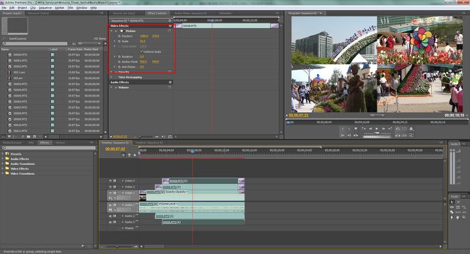Open Program monitor zoom level dropdown
This screenshot has height=254, width=470.
(377, 115)
